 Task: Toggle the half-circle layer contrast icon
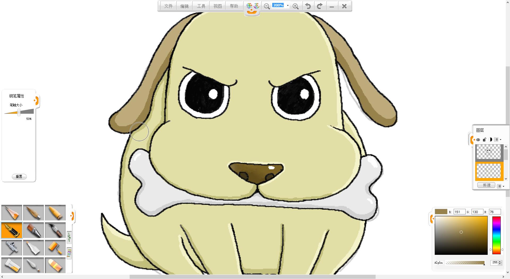point(490,140)
